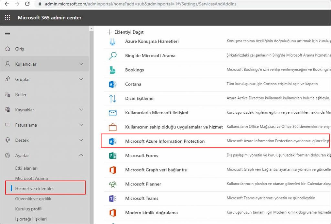Click the Destek headset icon
331x224 pixels.
[8, 140]
